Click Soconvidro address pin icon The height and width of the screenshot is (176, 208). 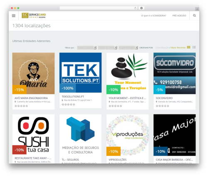tap(157, 102)
